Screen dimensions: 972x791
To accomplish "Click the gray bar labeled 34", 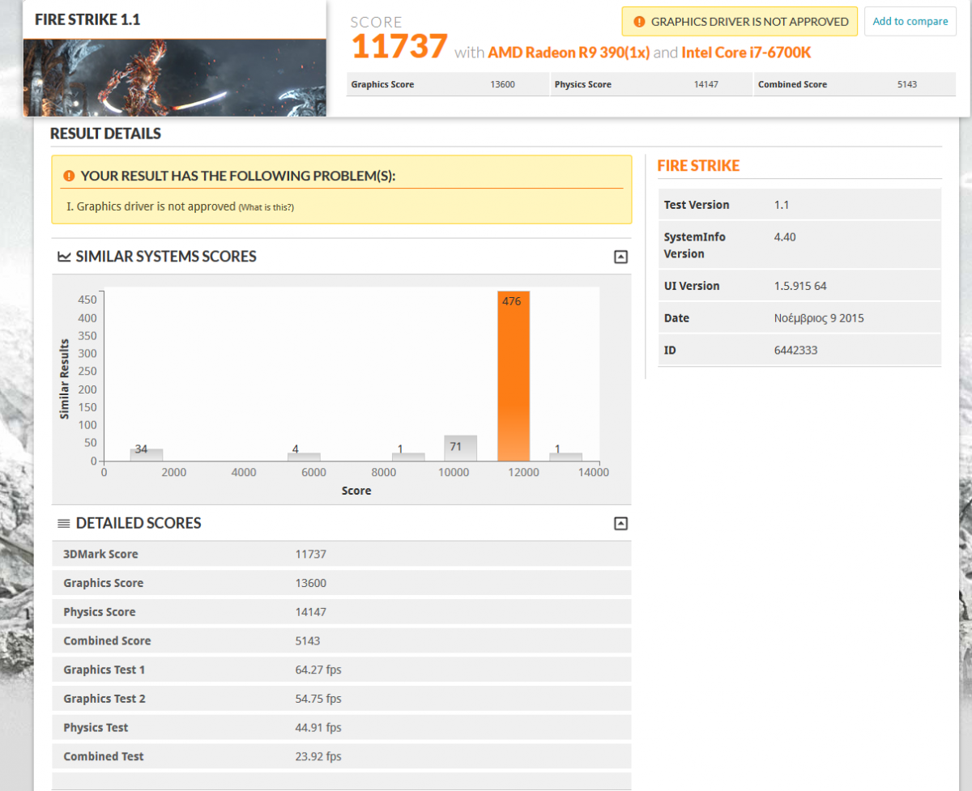I will point(147,455).
